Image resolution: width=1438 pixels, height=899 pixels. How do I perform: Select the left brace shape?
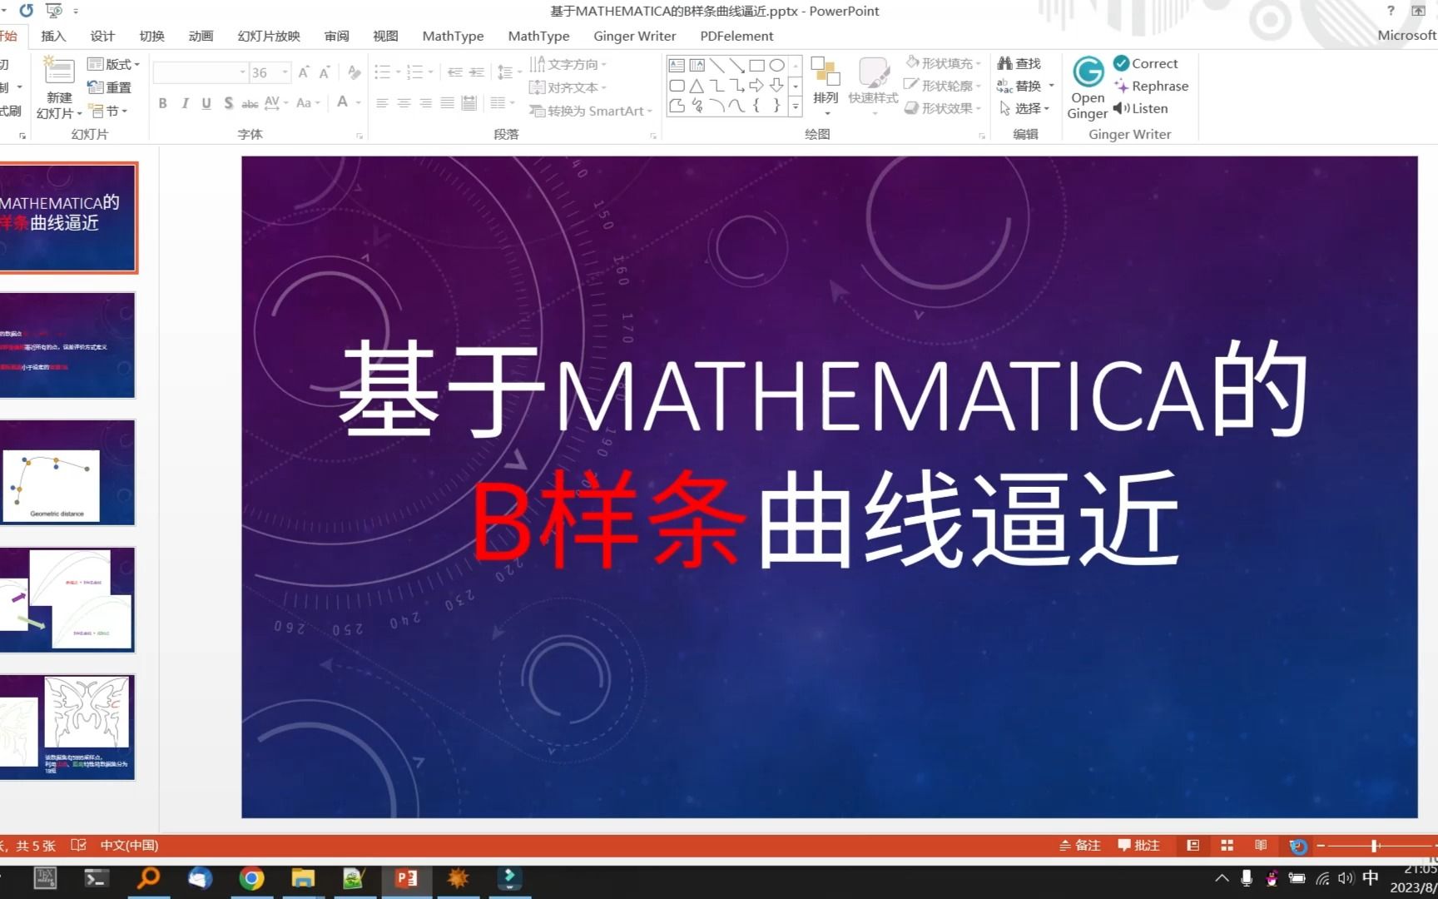[x=756, y=105]
